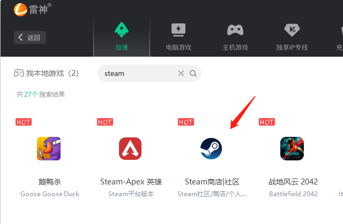Viewport: 343px width, 224px height.
Task: Click the 雷神 logo
Action: (32, 10)
